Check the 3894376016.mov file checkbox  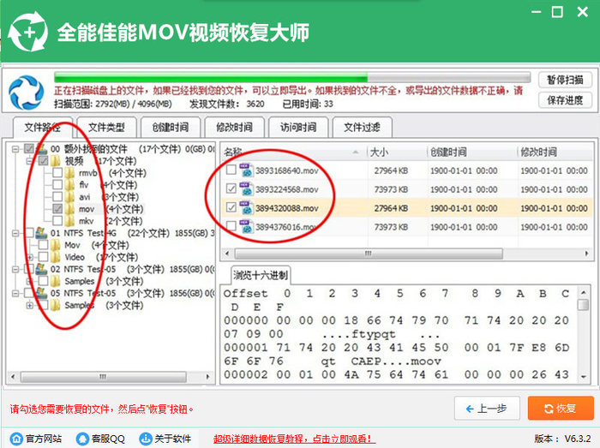[x=229, y=226]
